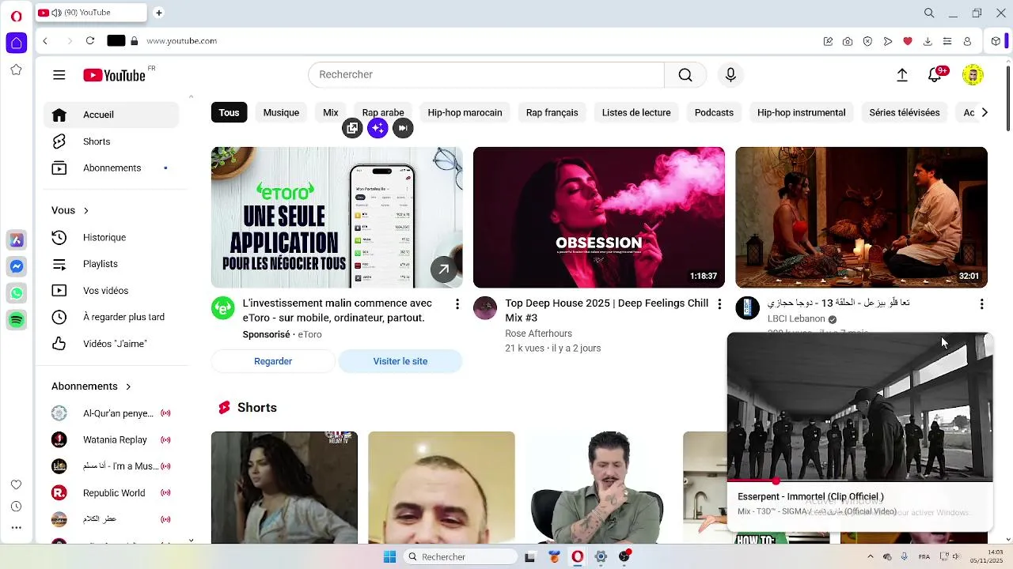Viewport: 1013px width, 569px height.
Task: Open Playlists in the sidebar
Action: pos(111,264)
